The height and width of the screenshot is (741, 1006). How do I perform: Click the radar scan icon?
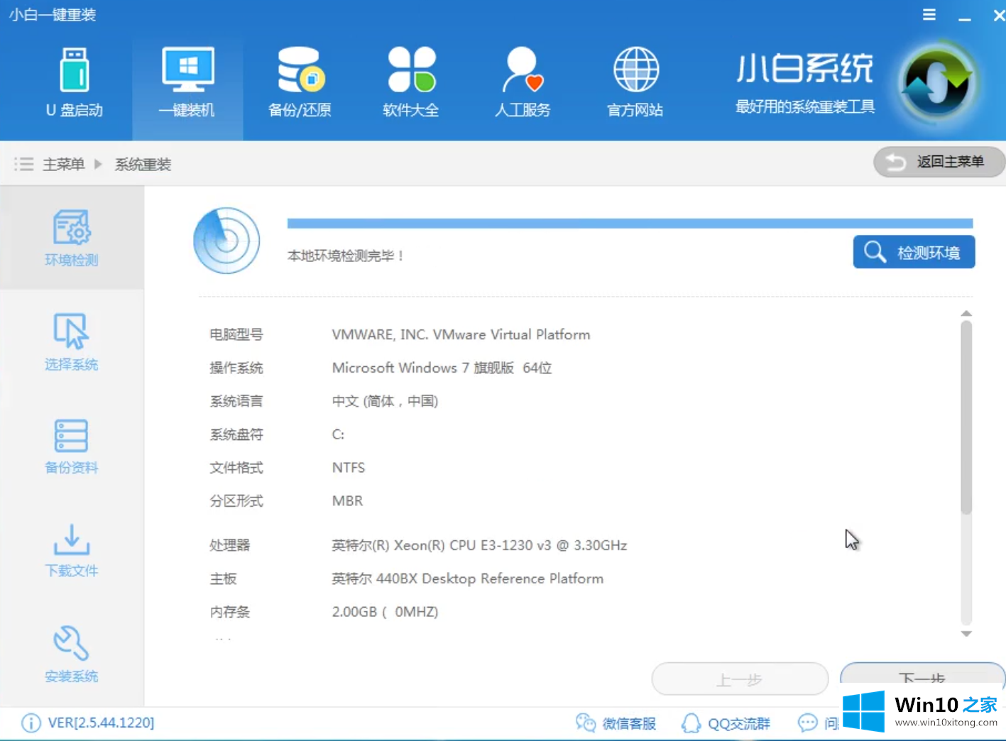tap(226, 241)
